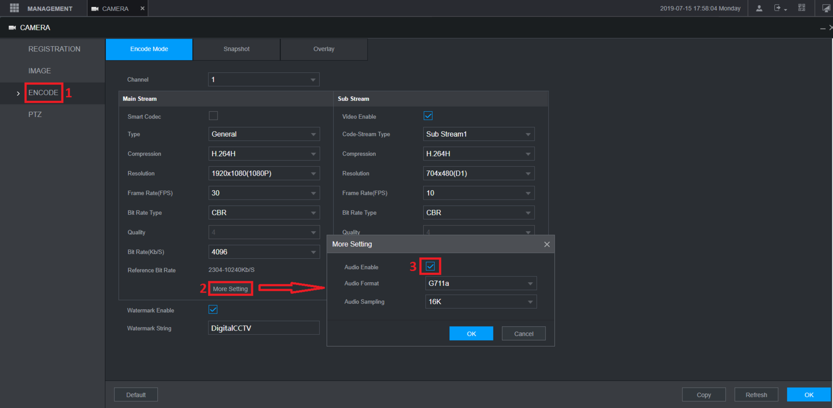Switch to the Overlay tab
833x408 pixels.
[324, 49]
